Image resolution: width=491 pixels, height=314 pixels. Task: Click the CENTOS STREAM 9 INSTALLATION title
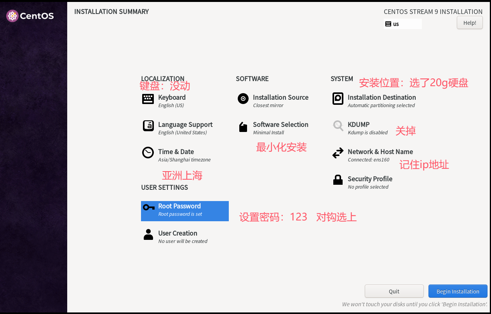(x=433, y=12)
